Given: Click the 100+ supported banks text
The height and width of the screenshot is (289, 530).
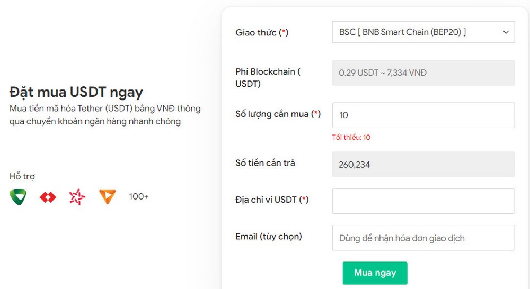Looking at the screenshot, I should click(x=138, y=196).
